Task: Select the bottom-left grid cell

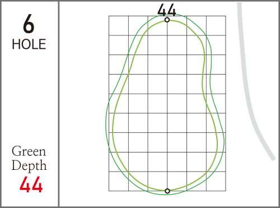Action: [119, 181]
